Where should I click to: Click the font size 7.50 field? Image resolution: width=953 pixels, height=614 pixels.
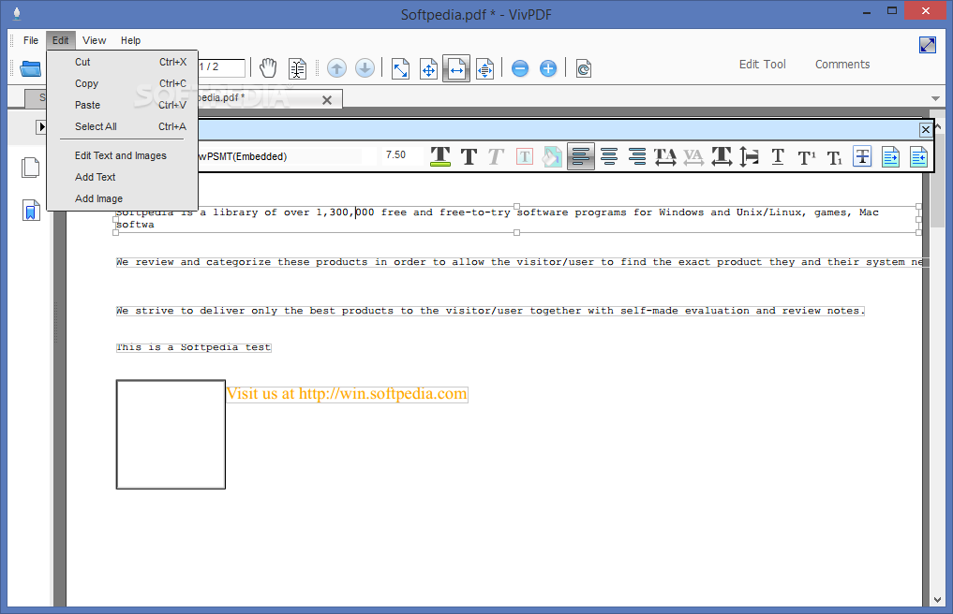(x=402, y=155)
